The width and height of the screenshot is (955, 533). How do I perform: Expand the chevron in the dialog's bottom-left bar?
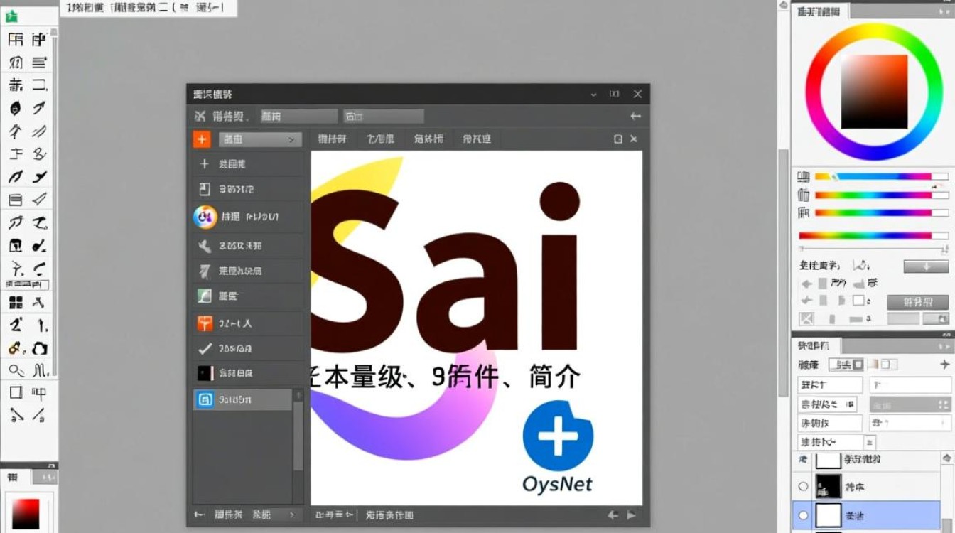point(291,515)
